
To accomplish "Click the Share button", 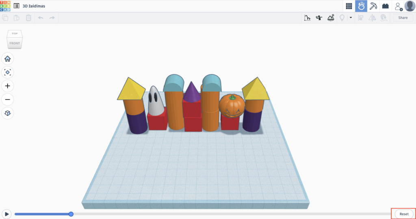I will click(x=403, y=18).
